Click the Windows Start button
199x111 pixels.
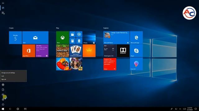3,109
